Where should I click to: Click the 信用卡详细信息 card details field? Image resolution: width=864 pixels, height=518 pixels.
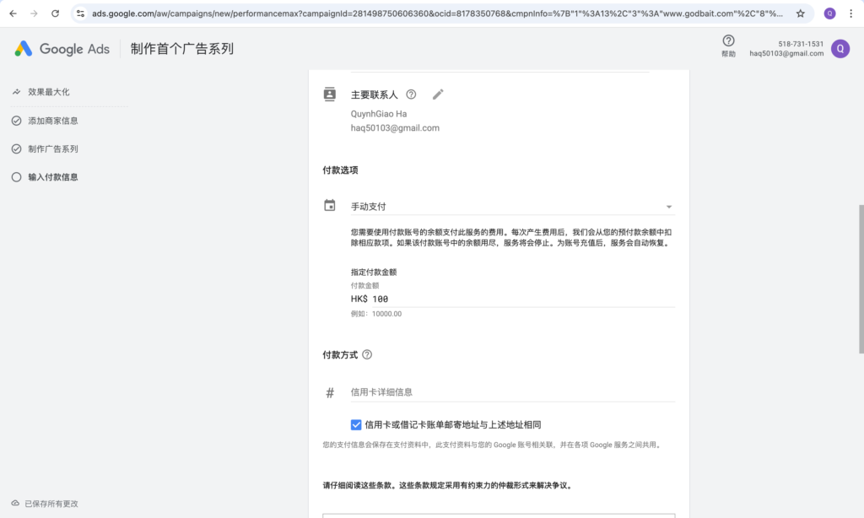pyautogui.click(x=511, y=392)
